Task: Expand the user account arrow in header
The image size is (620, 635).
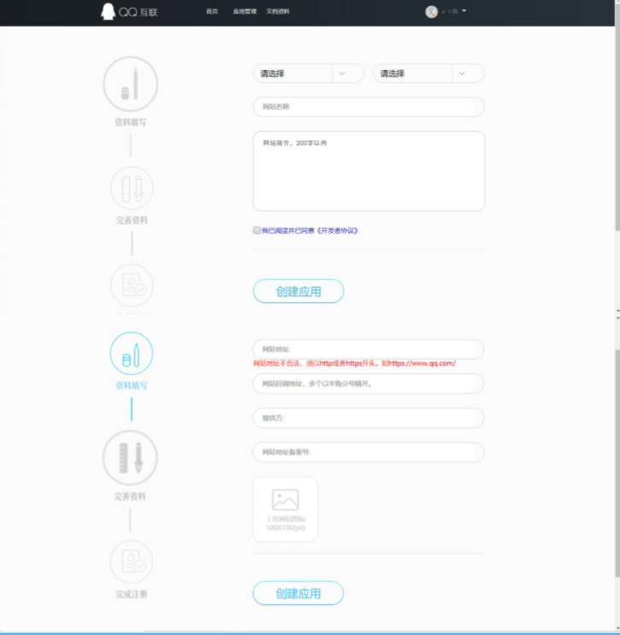Action: click(464, 11)
